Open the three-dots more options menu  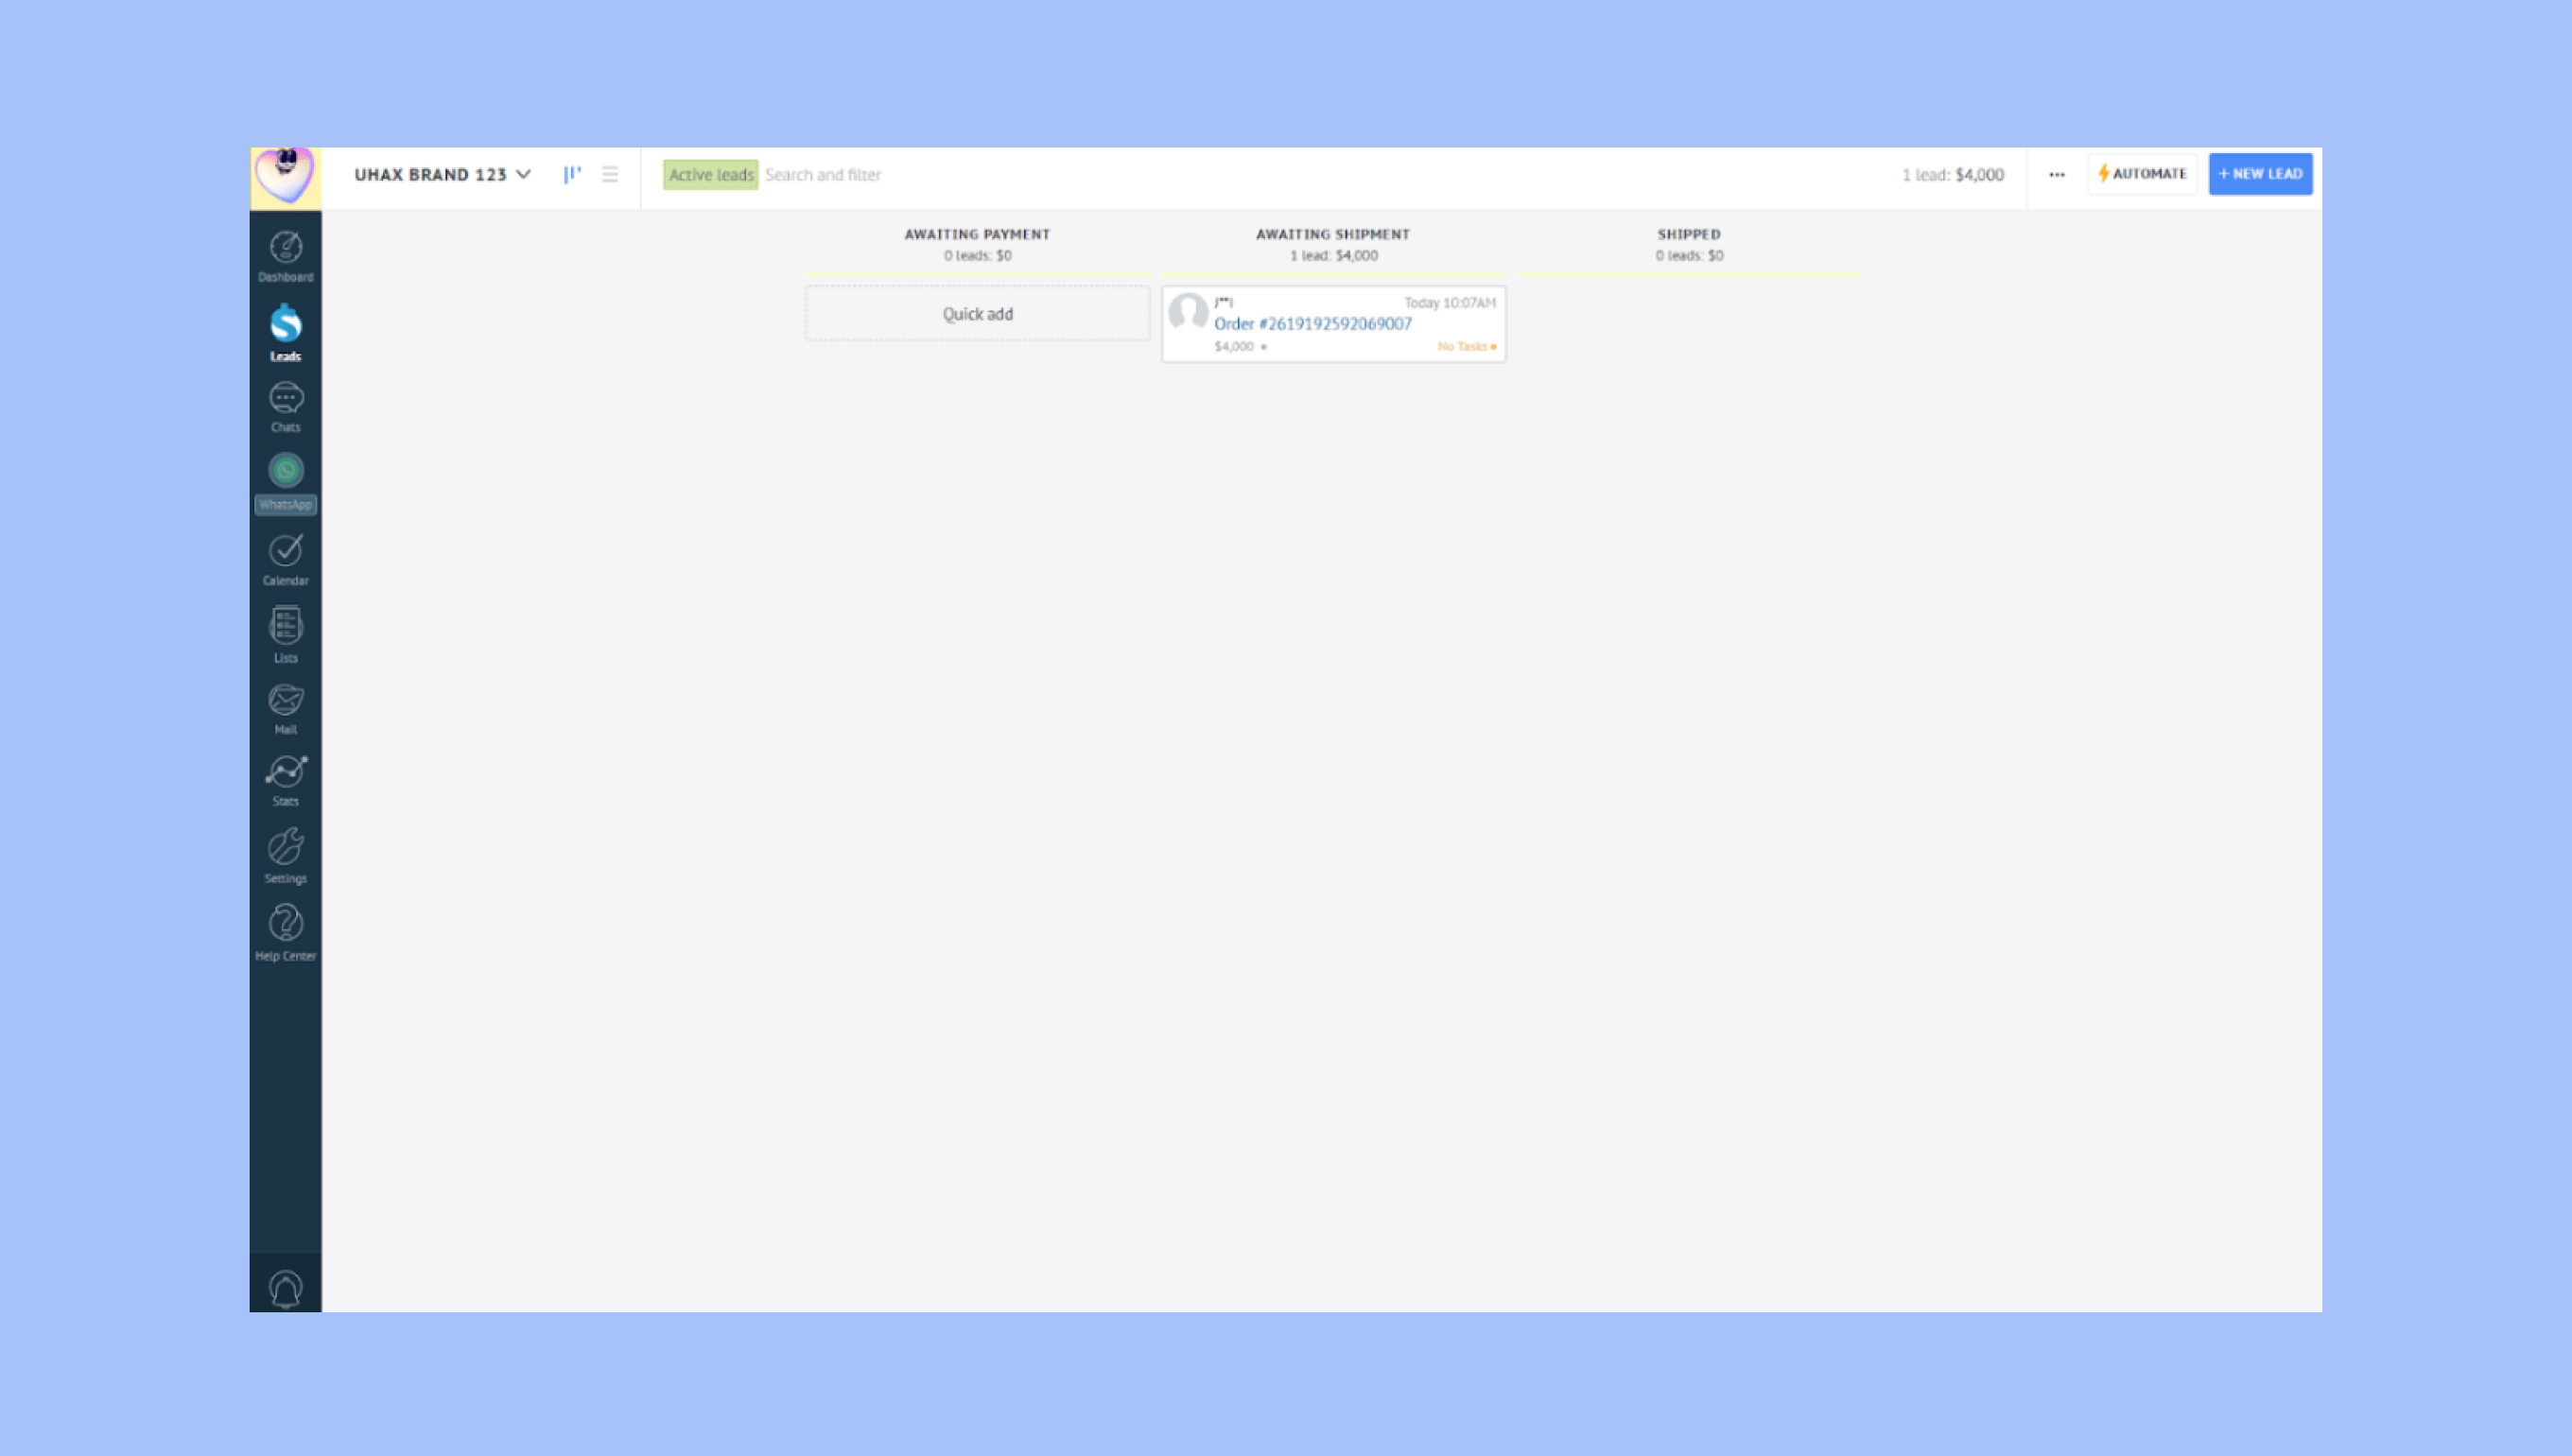point(2056,174)
